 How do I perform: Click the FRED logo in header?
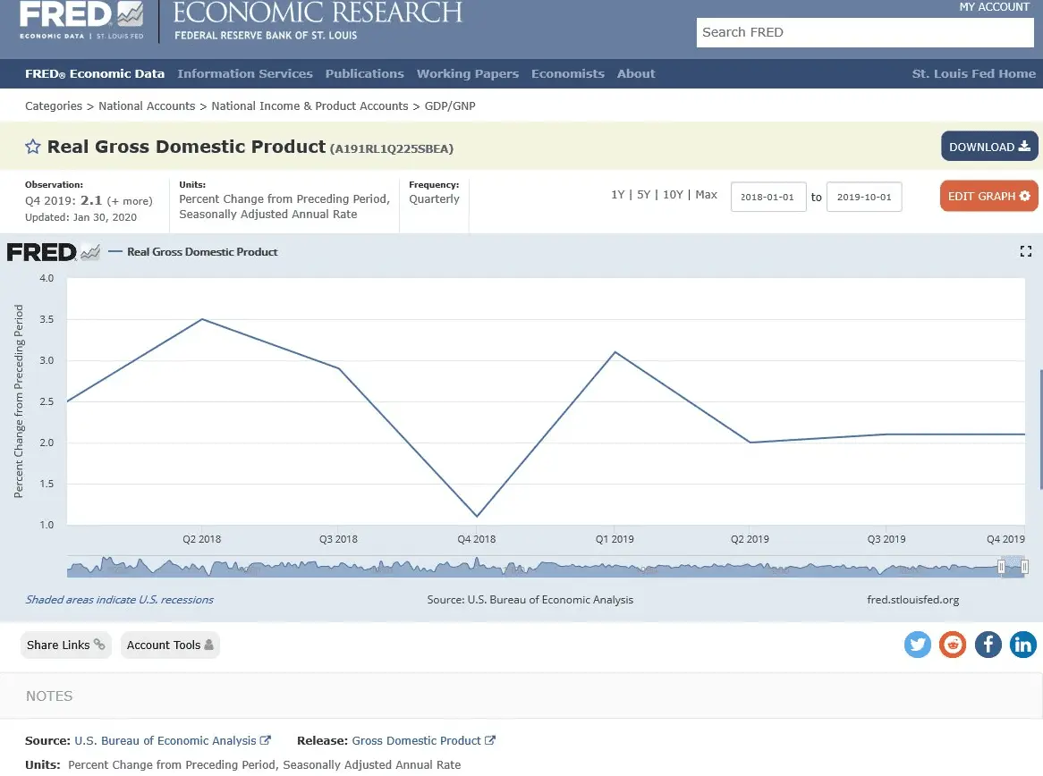pyautogui.click(x=81, y=20)
